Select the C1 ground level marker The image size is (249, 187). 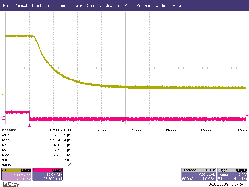point(3,94)
